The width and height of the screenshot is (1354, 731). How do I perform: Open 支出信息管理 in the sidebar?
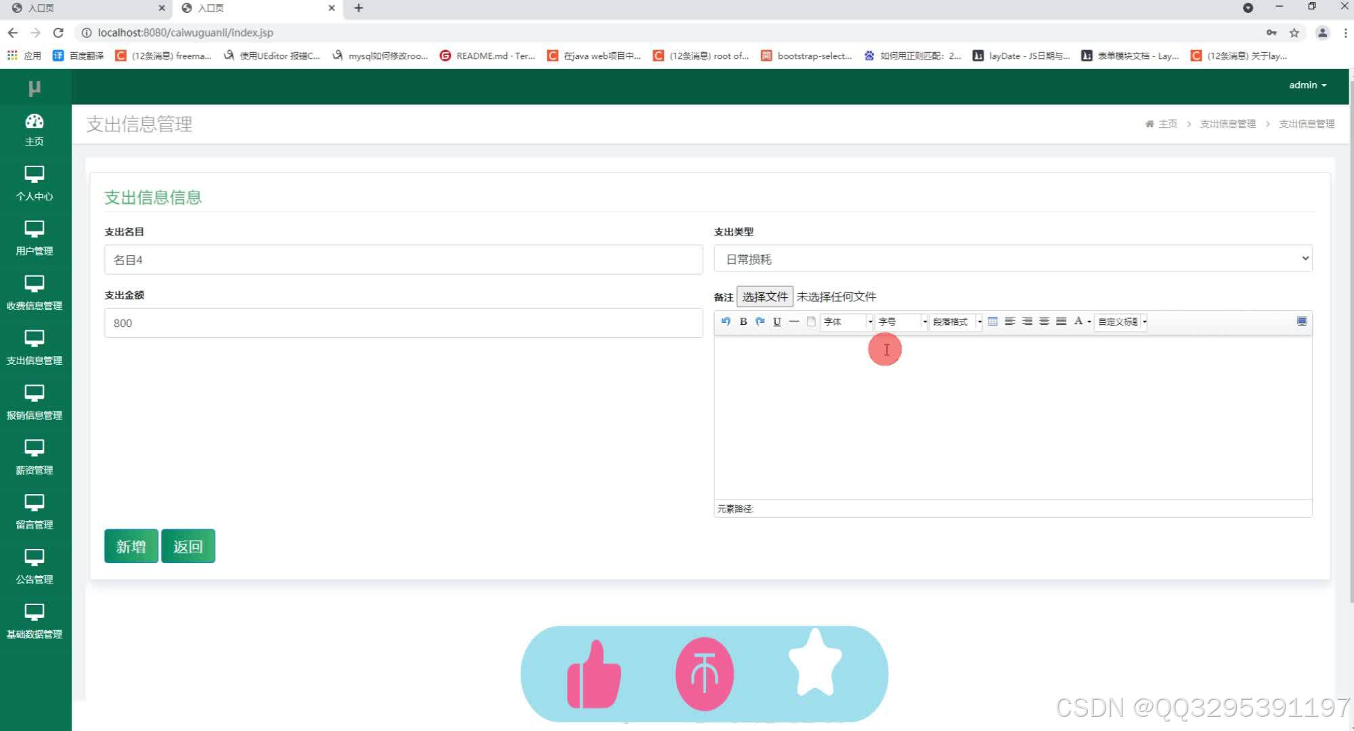coord(35,348)
